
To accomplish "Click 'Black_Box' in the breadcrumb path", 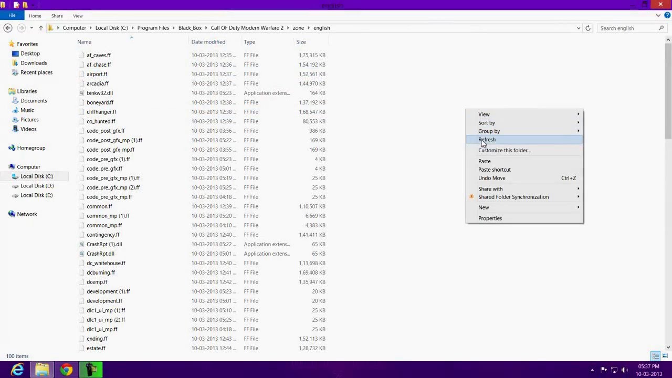I will (190, 28).
